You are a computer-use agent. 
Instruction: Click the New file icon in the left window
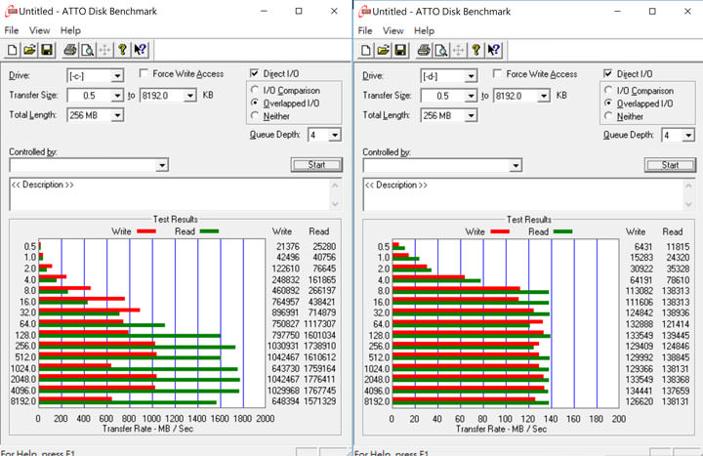coord(12,49)
